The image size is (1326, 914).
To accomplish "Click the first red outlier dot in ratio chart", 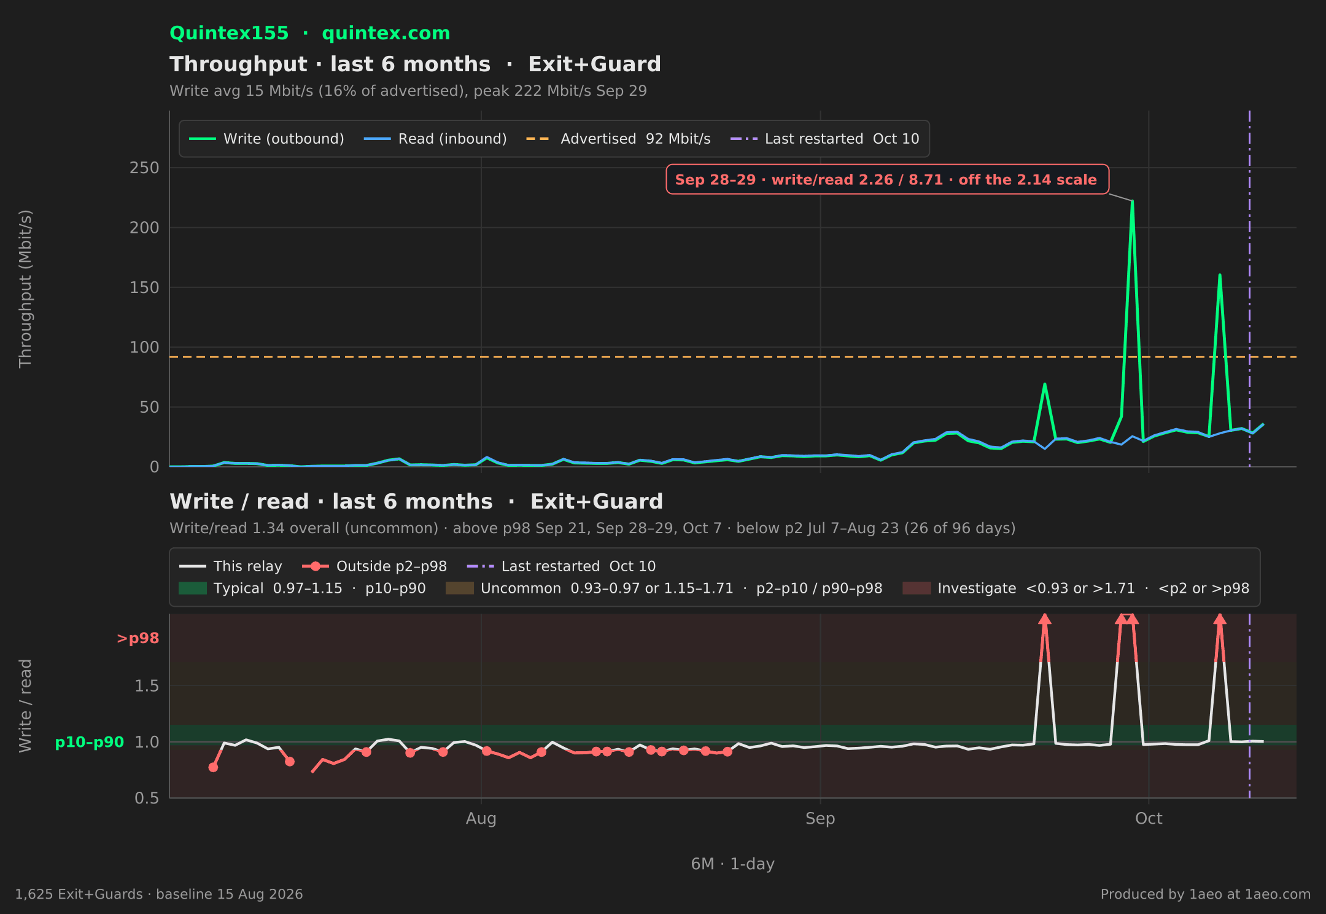I will click(213, 767).
